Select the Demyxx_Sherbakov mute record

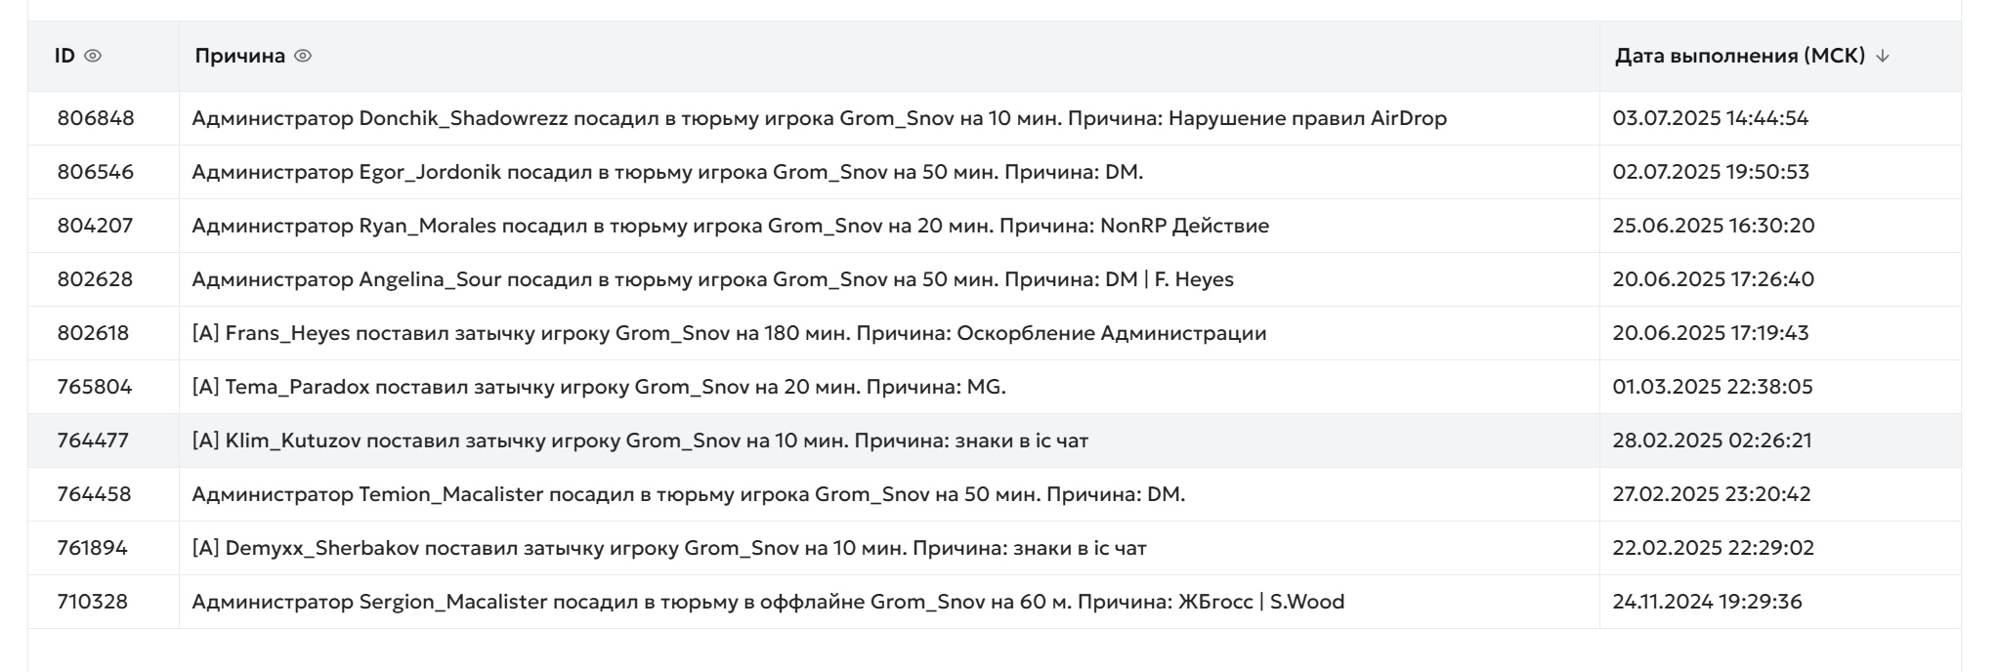pyautogui.click(x=668, y=548)
